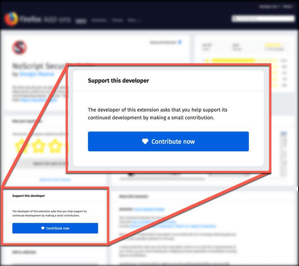The height and width of the screenshot is (266, 299).
Task: Click the Firefox logo in the header
Action: [x=12, y=19]
